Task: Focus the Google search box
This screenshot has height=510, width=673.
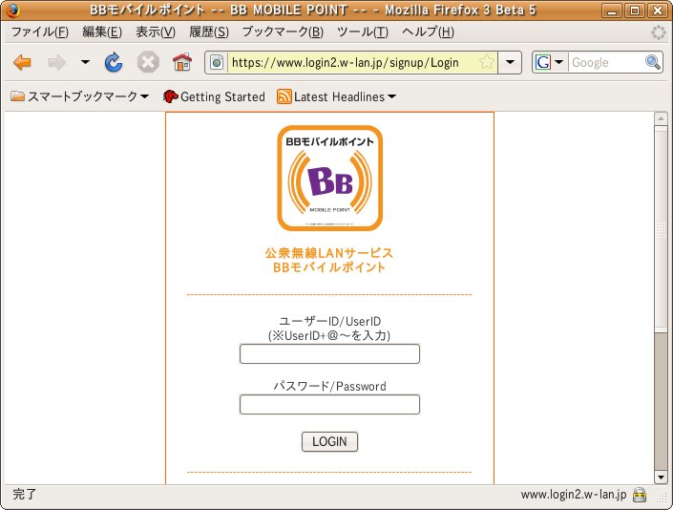Action: [x=607, y=63]
